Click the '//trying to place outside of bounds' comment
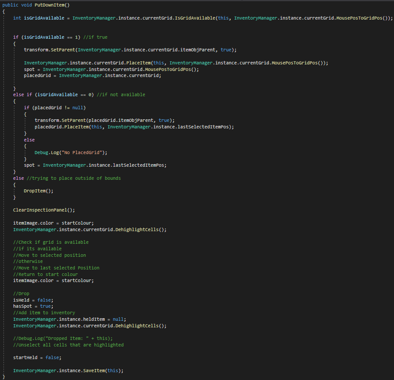The width and height of the screenshot is (394, 380). (74, 178)
